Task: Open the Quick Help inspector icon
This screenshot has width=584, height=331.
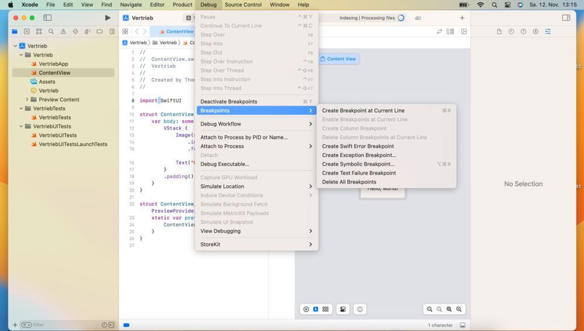Action: point(523,32)
